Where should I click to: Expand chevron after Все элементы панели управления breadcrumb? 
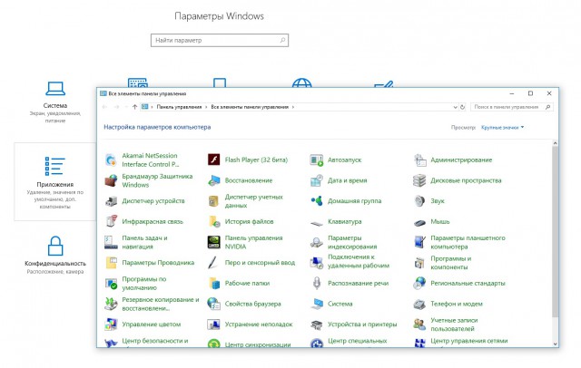click(x=292, y=107)
